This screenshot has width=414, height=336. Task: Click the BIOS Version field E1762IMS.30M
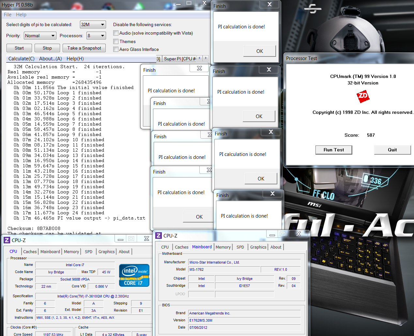(244, 320)
